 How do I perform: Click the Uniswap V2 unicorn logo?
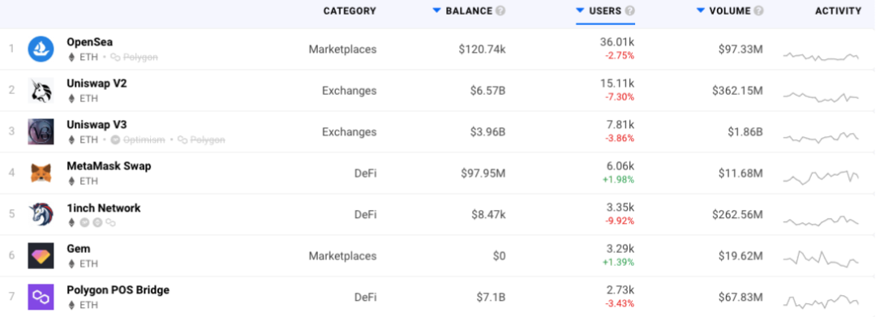[x=41, y=91]
